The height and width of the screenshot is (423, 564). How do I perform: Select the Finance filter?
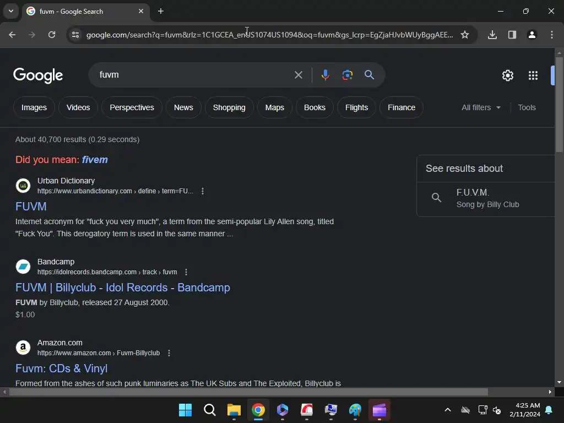click(x=402, y=107)
